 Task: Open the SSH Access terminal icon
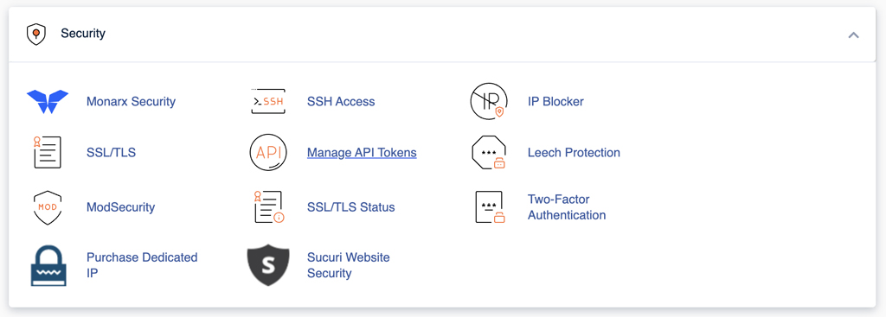click(x=268, y=102)
